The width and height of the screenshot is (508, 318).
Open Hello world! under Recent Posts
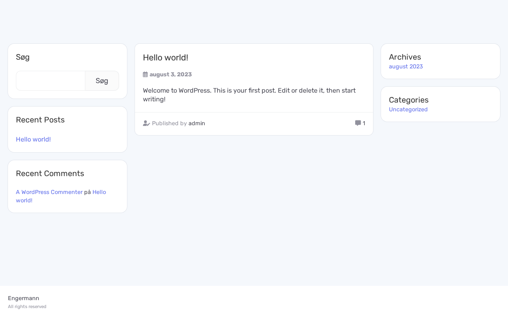coord(33,140)
